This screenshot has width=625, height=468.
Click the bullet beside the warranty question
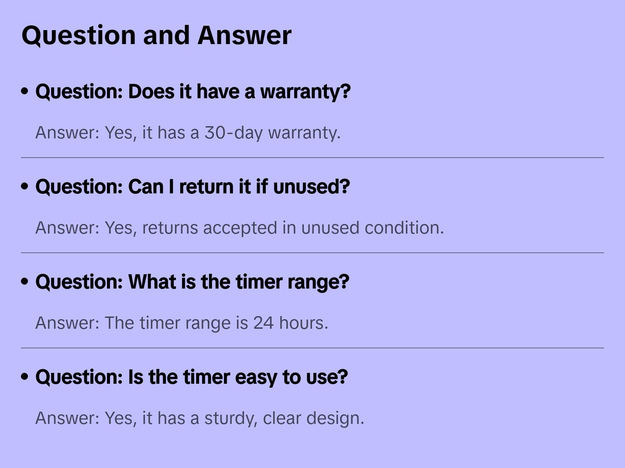click(25, 92)
